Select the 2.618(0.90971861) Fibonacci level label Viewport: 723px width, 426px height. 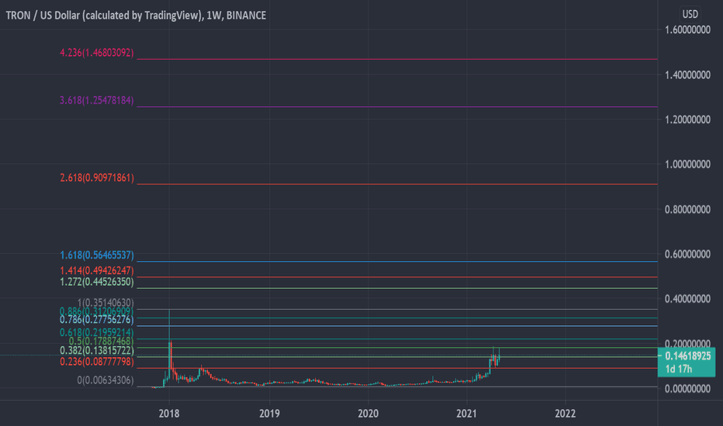tap(97, 177)
